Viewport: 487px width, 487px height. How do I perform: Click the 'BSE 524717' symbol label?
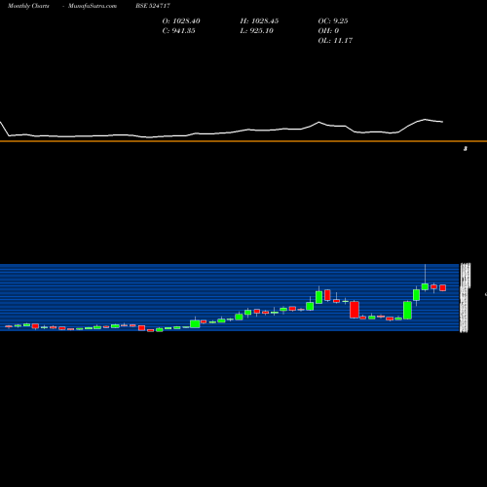(x=153, y=6)
